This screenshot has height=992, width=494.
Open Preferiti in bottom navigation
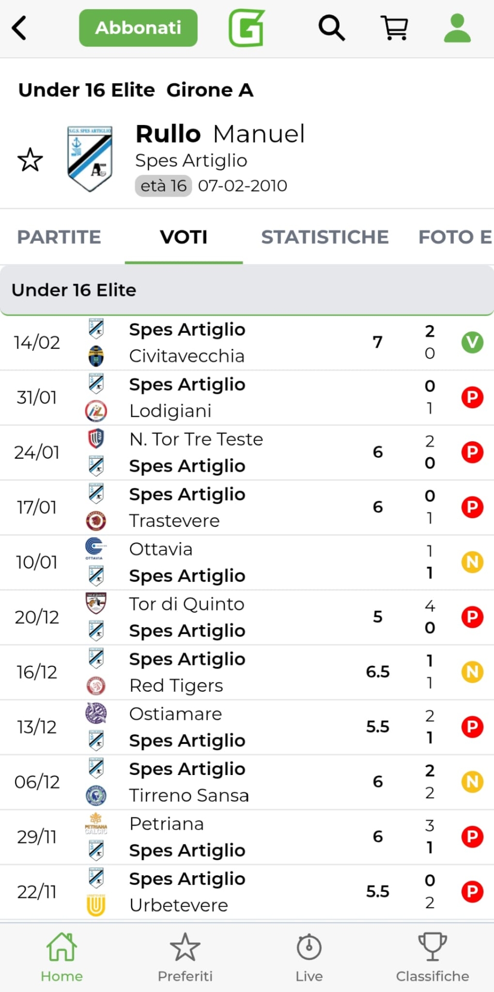pyautogui.click(x=185, y=957)
